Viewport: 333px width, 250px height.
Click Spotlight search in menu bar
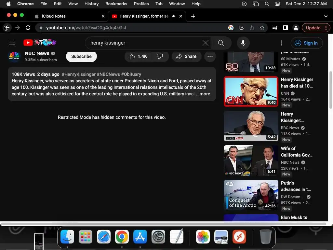pos(267,4)
